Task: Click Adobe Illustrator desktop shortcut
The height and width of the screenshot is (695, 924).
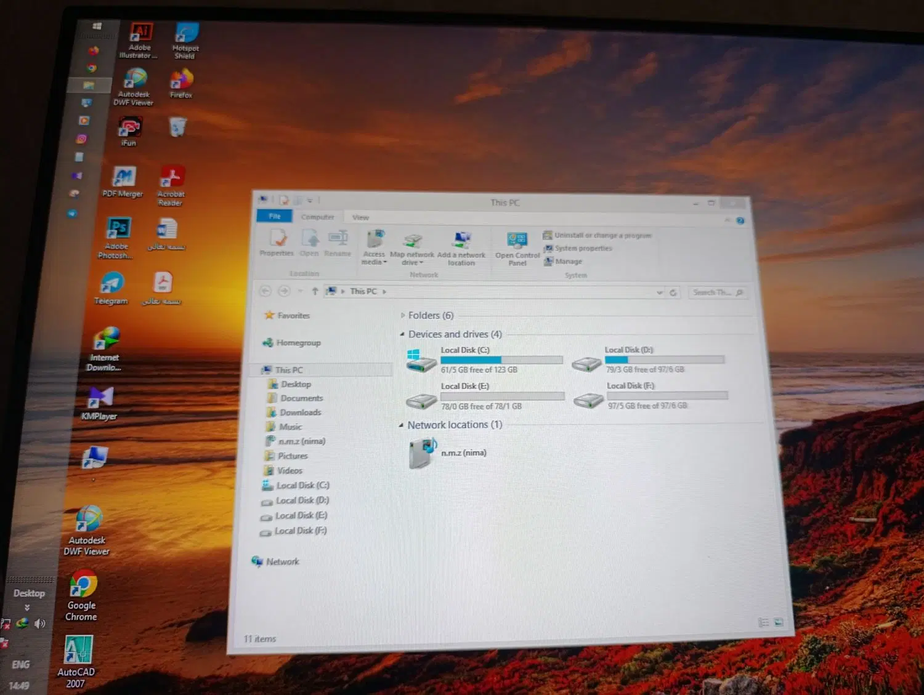Action: click(139, 41)
